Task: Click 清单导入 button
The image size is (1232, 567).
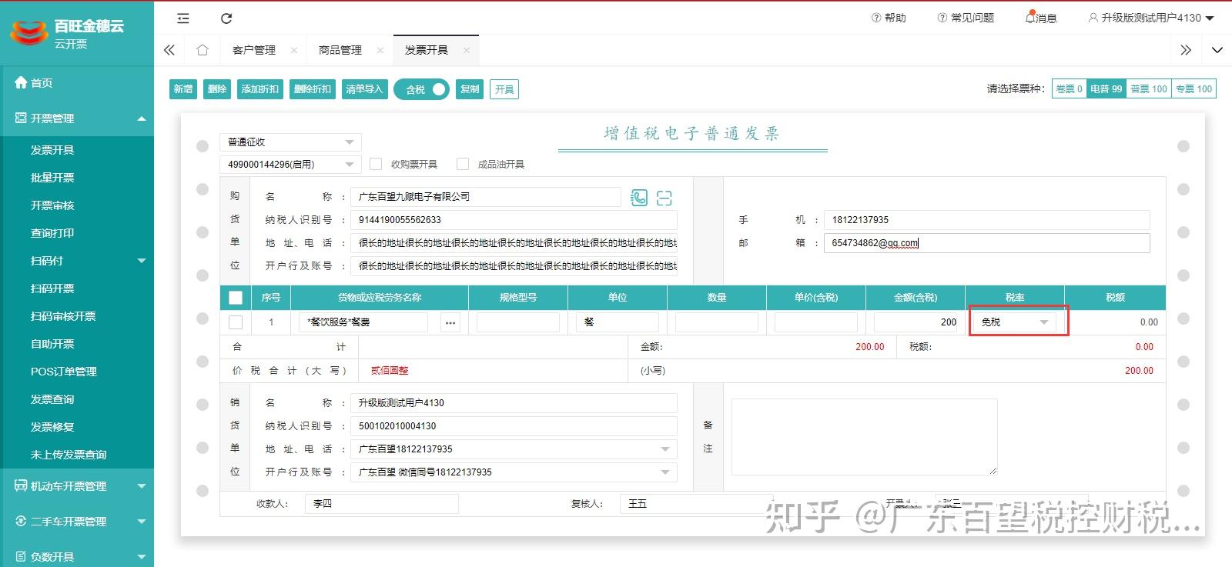Action: click(x=364, y=89)
